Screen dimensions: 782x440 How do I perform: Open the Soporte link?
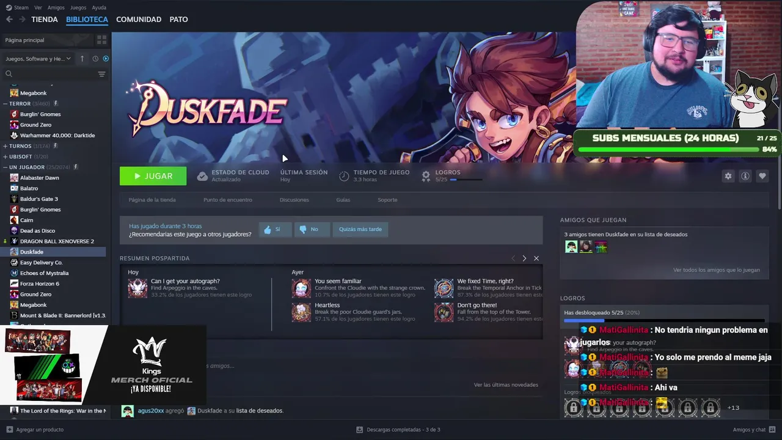[x=387, y=200]
